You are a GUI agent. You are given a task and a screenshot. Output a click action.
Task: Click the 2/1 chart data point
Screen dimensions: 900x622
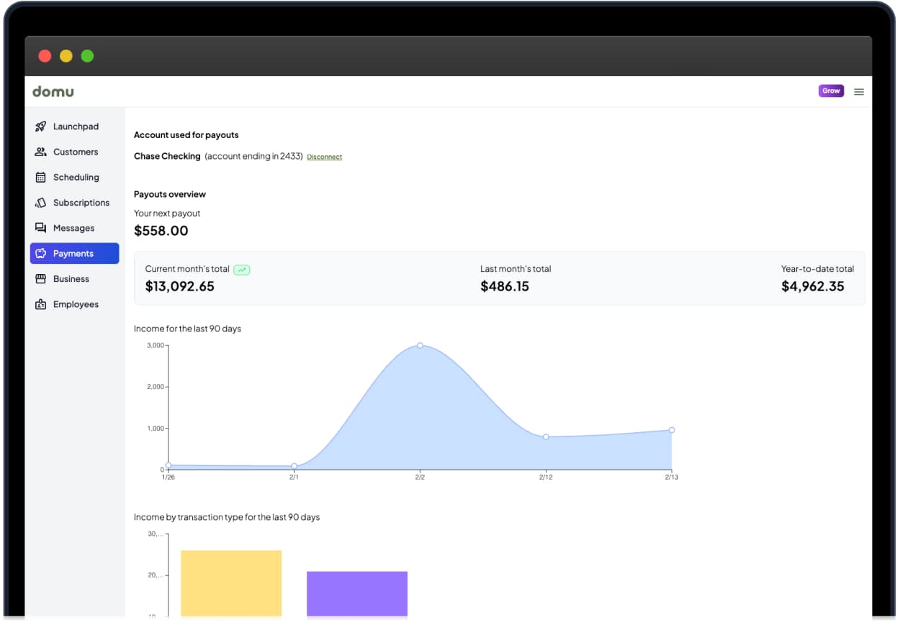(294, 466)
